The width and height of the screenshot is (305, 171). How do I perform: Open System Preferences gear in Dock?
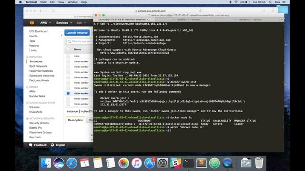163,163
